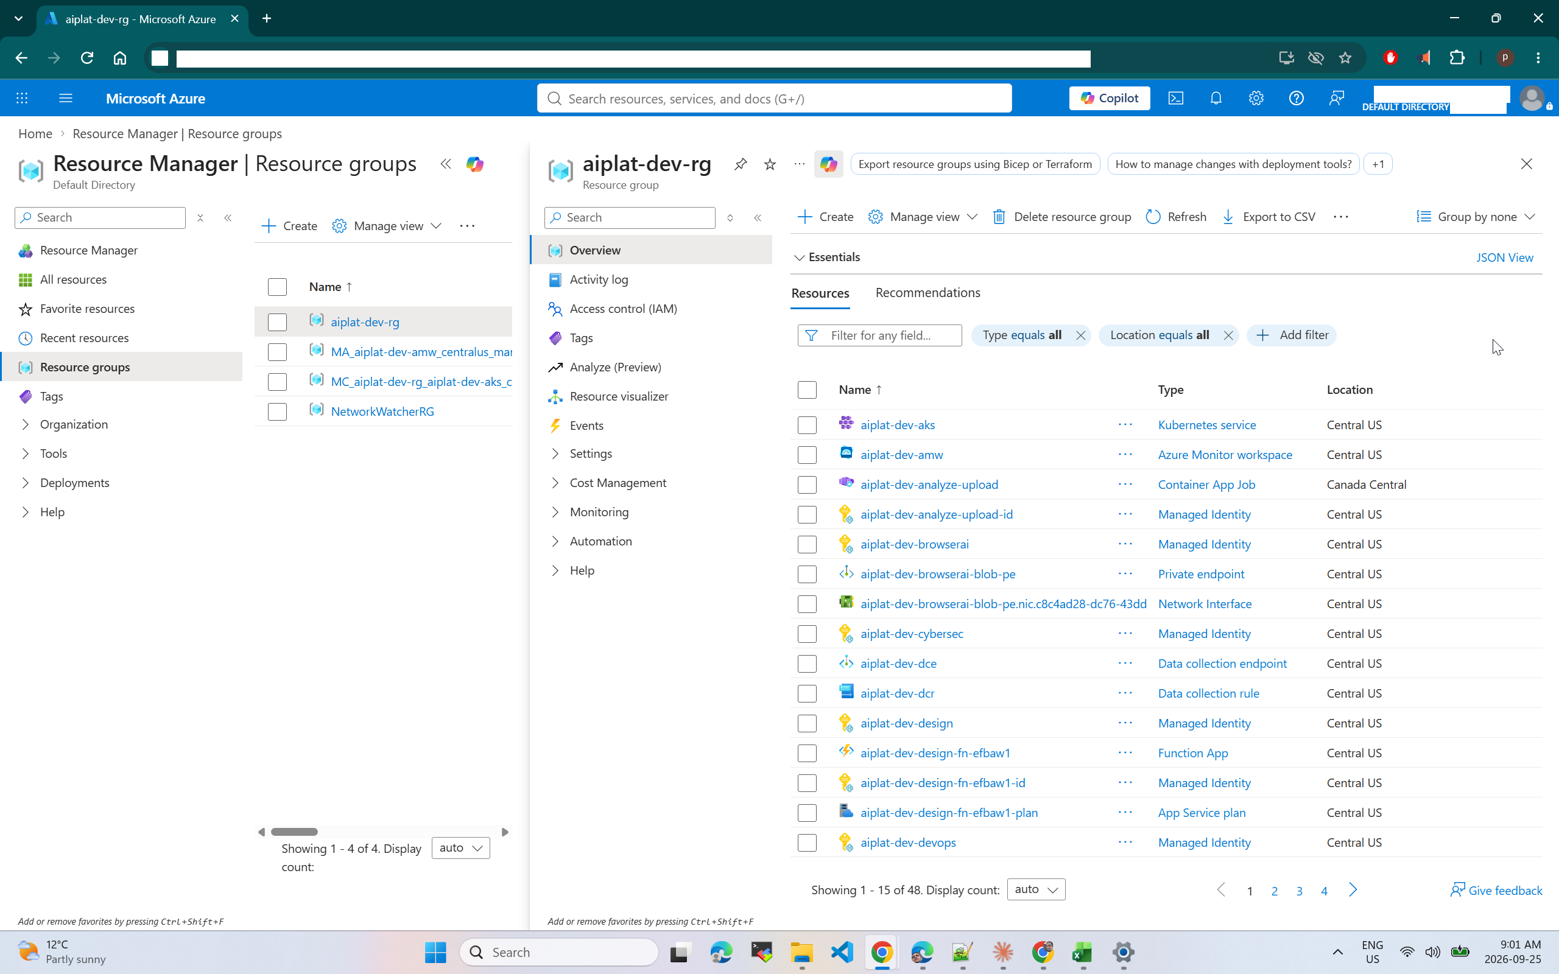Close the aiplat-dev-rg blade
This screenshot has height=974, width=1559.
click(1526, 164)
